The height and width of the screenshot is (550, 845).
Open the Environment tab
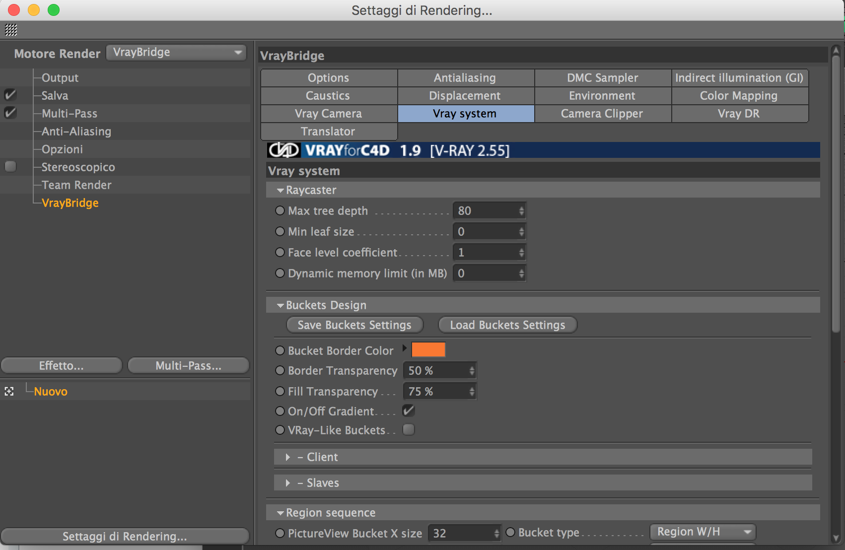pos(603,96)
